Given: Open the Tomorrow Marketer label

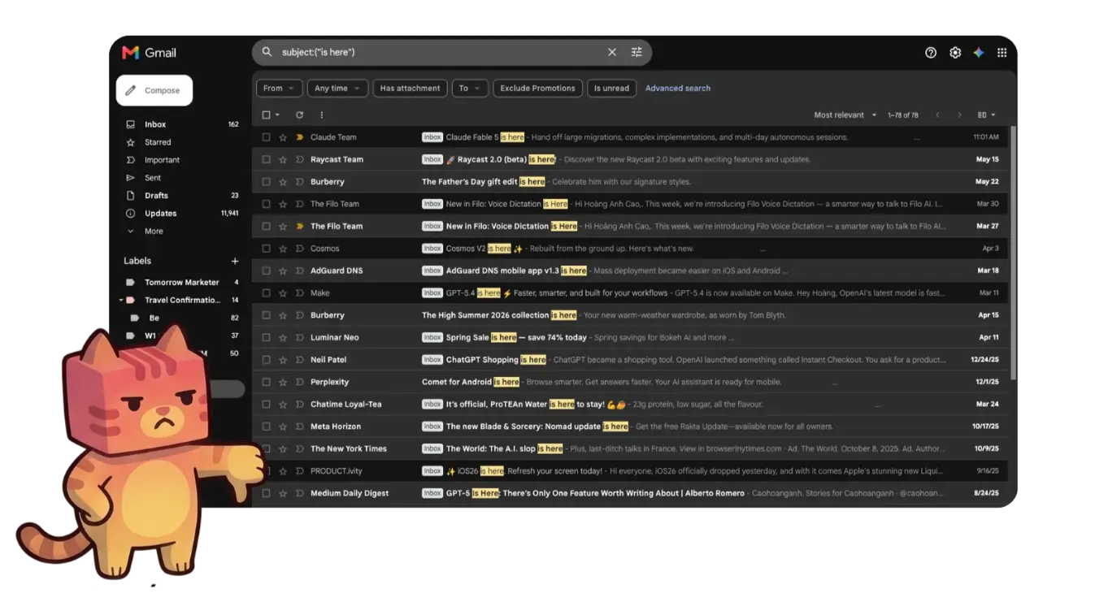Looking at the screenshot, I should click(180, 283).
